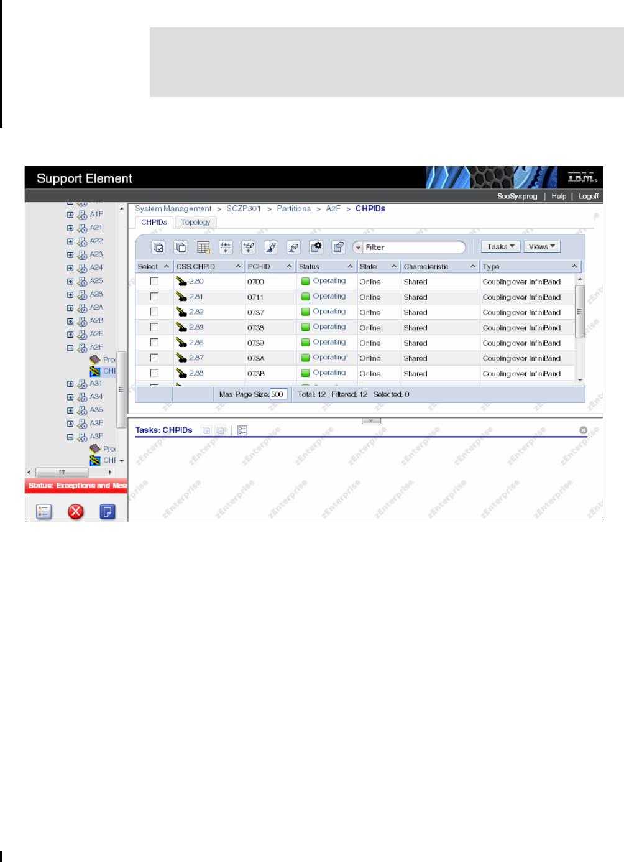The width and height of the screenshot is (624, 862).
Task: Click the green status icon for 2.86
Action: tap(305, 343)
